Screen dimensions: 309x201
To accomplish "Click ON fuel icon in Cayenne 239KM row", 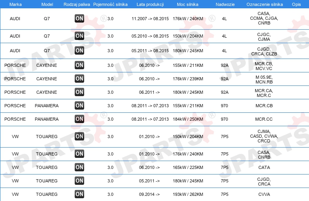I will tap(79, 78).
